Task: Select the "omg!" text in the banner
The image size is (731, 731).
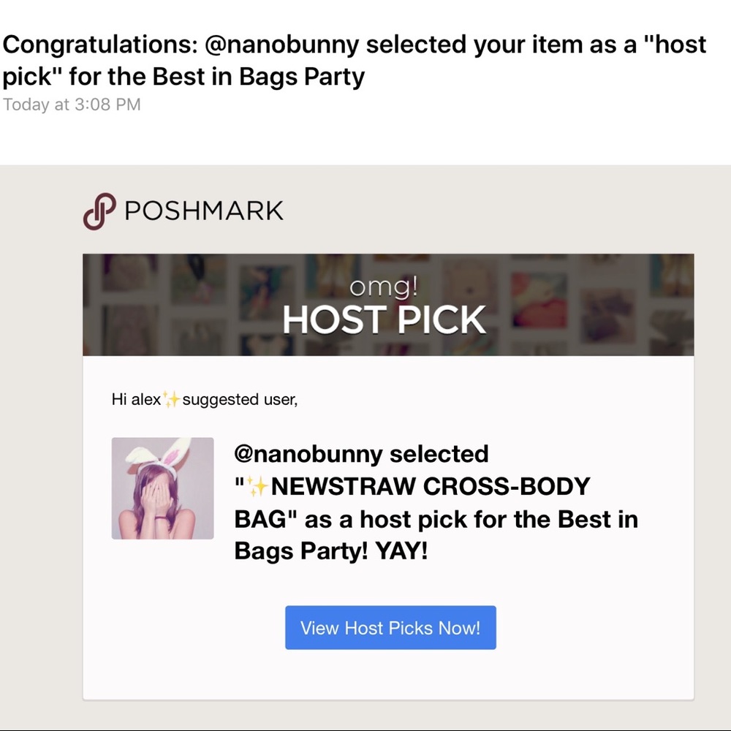Action: tap(384, 287)
